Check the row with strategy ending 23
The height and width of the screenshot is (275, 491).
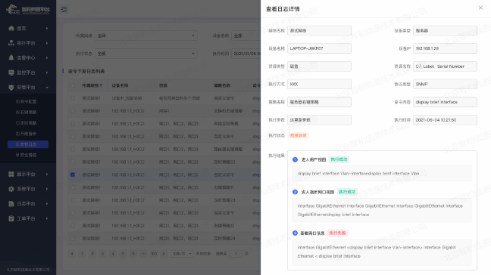tap(73, 200)
